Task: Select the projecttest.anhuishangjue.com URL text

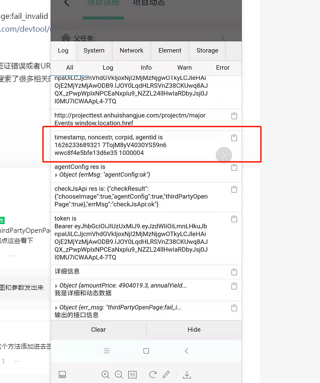Action: pos(130,115)
